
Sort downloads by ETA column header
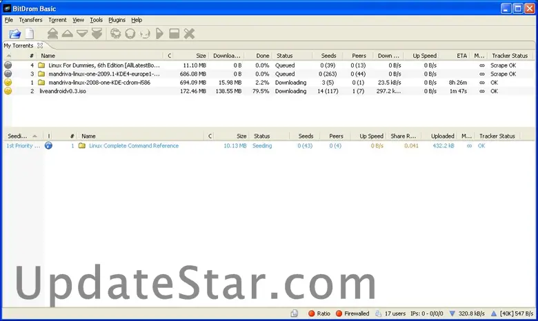click(x=461, y=56)
